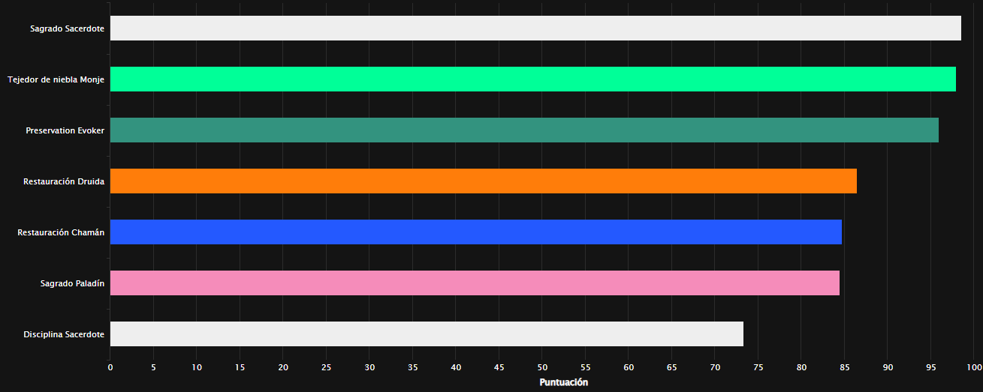This screenshot has height=392, width=983.
Task: Click the "Sagrado Sacerdote" axis label
Action: click(67, 28)
